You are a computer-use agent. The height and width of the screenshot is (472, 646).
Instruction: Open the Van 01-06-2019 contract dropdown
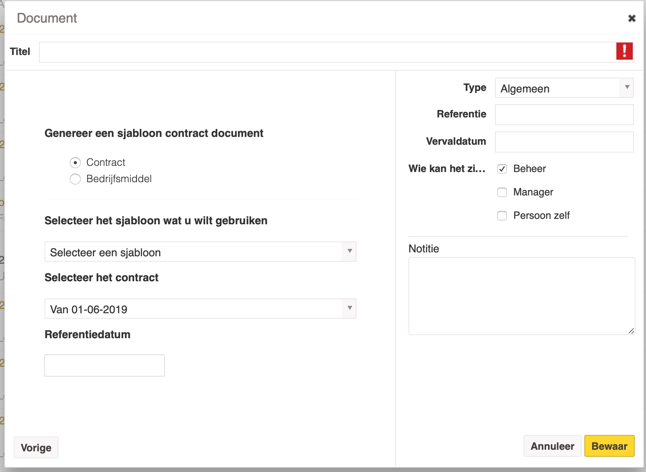click(x=201, y=309)
